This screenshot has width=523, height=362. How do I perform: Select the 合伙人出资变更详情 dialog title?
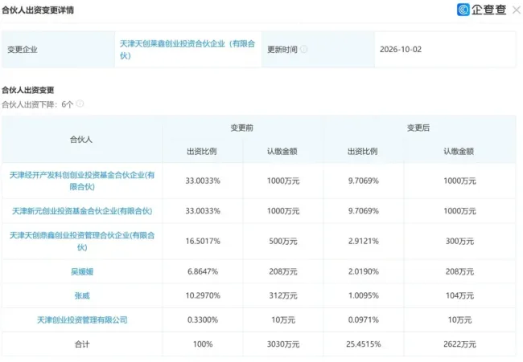38,10
